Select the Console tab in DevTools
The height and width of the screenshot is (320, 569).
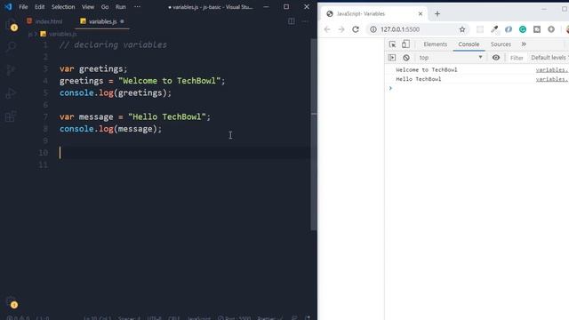pyautogui.click(x=469, y=44)
